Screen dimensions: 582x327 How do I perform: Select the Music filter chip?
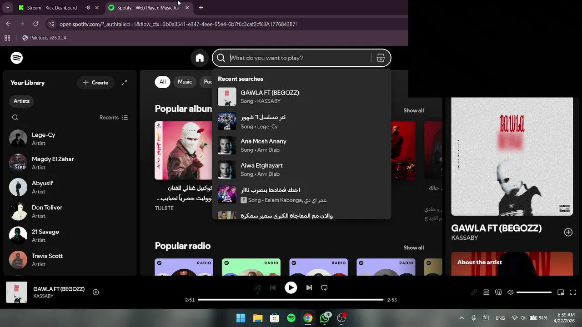[x=185, y=82]
